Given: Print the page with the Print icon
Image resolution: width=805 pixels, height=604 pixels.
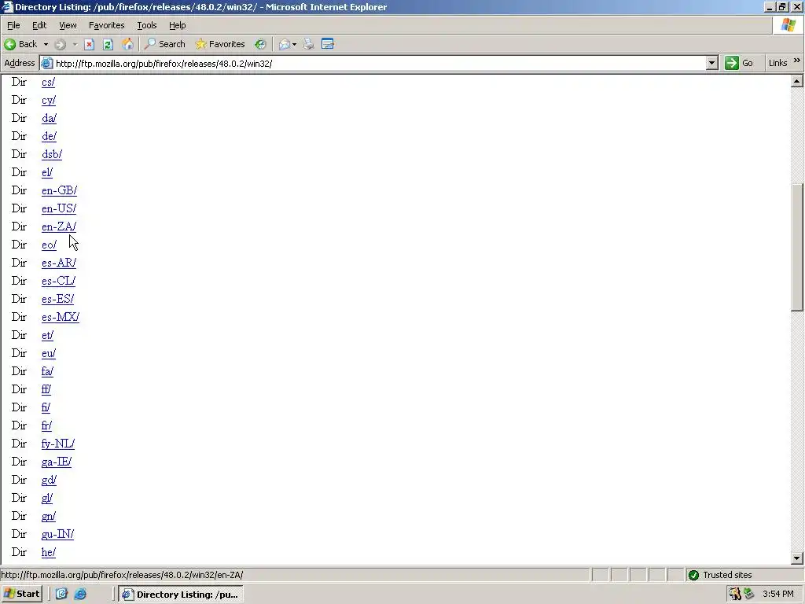Looking at the screenshot, I should 308,44.
